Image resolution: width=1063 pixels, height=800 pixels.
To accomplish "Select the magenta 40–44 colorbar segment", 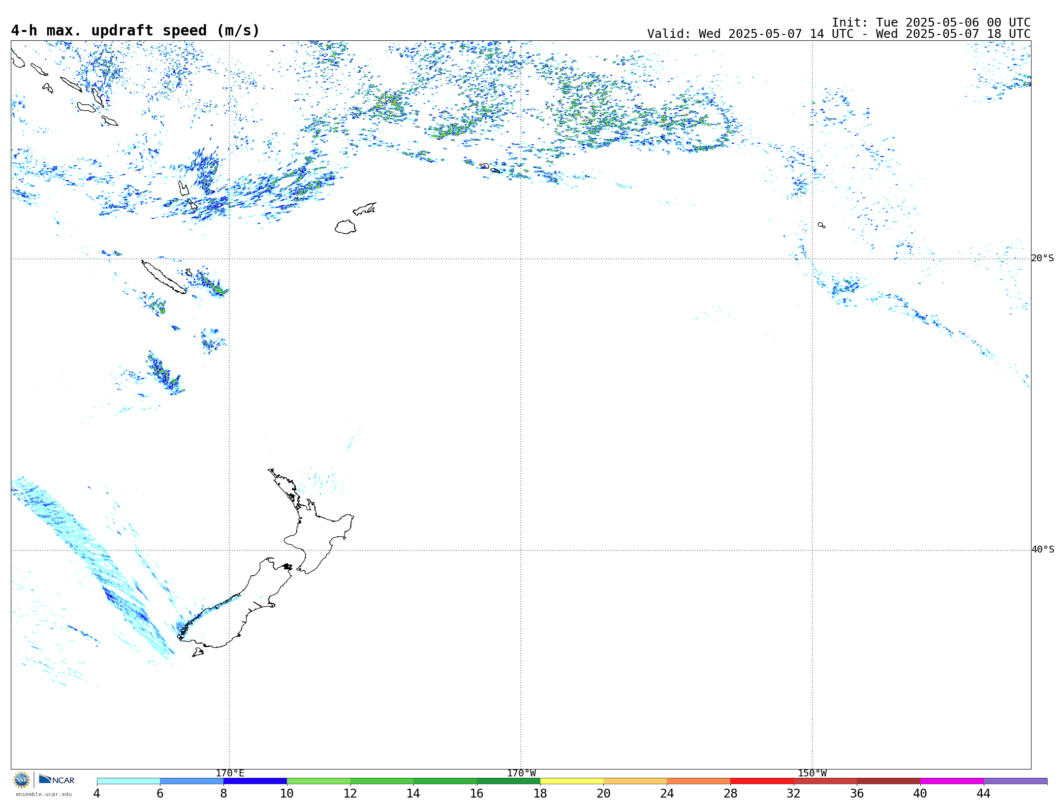I will click(952, 781).
